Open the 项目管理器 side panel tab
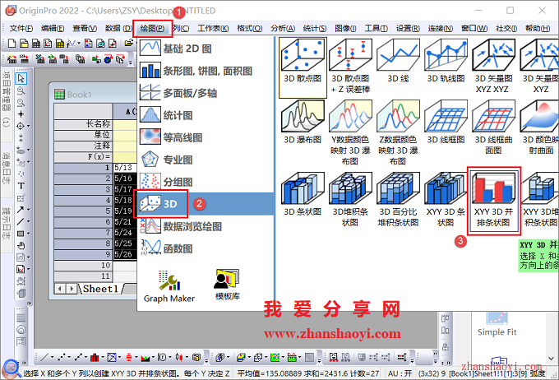Image resolution: width=559 pixels, height=380 pixels. (7, 100)
